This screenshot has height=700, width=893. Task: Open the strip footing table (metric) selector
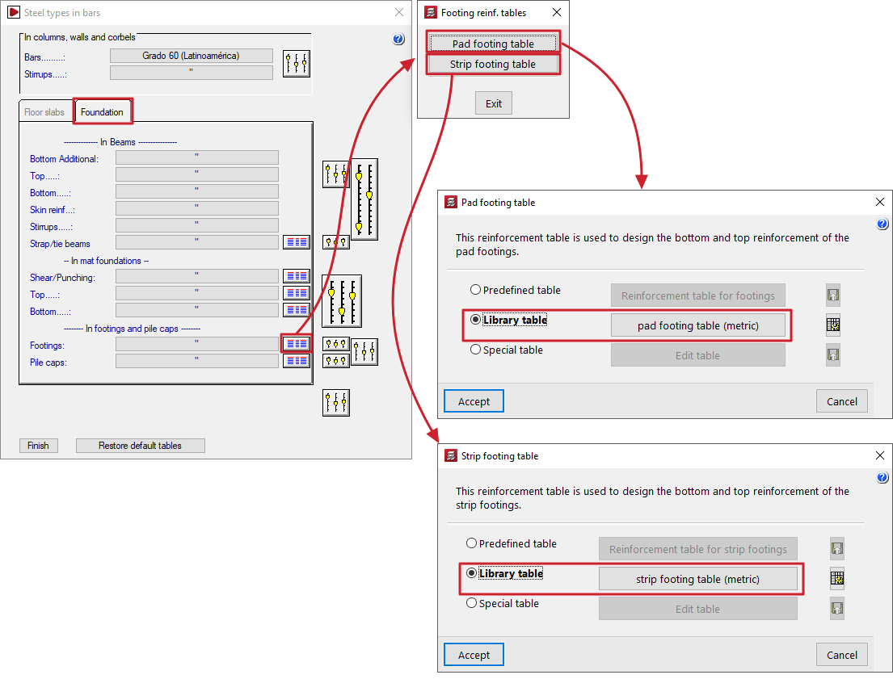697,579
